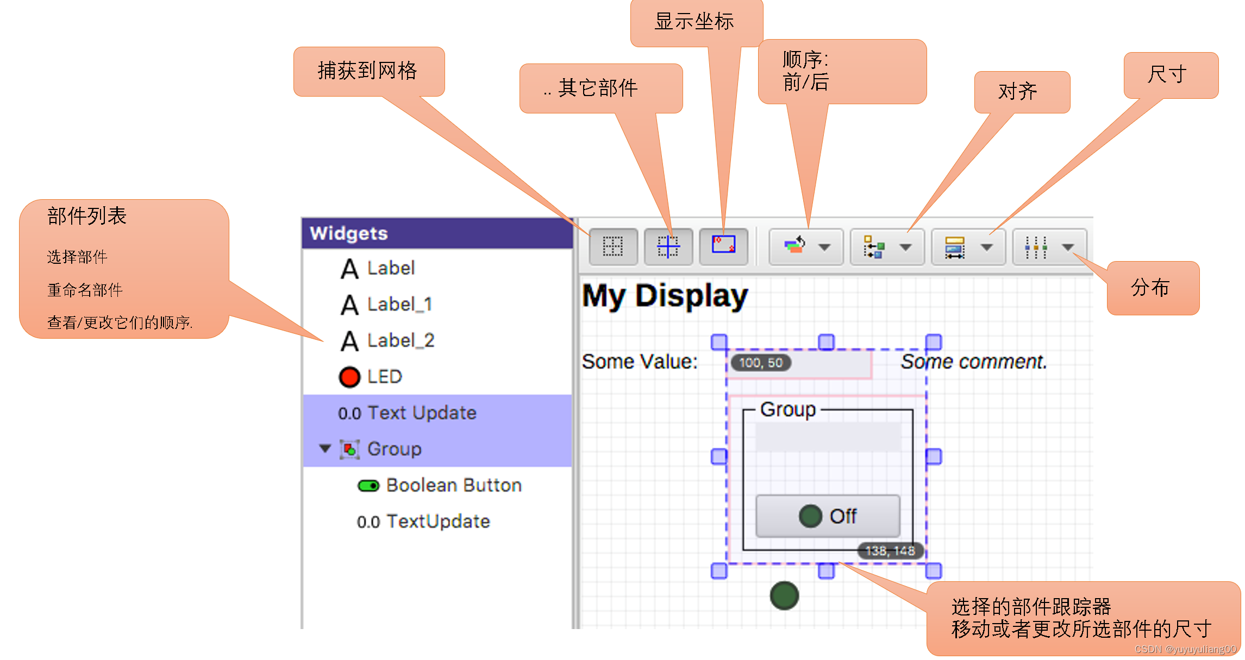Open the align dropdown arrow
This screenshot has height=660, width=1245.
pyautogui.click(x=905, y=247)
